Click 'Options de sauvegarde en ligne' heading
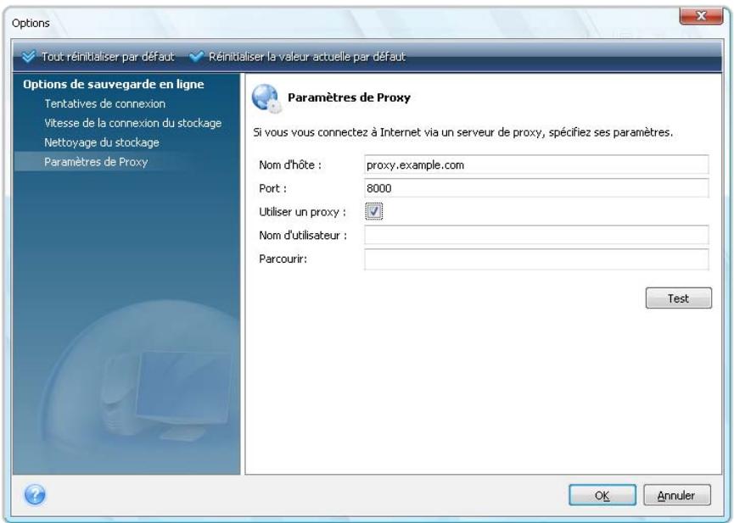 click(114, 84)
